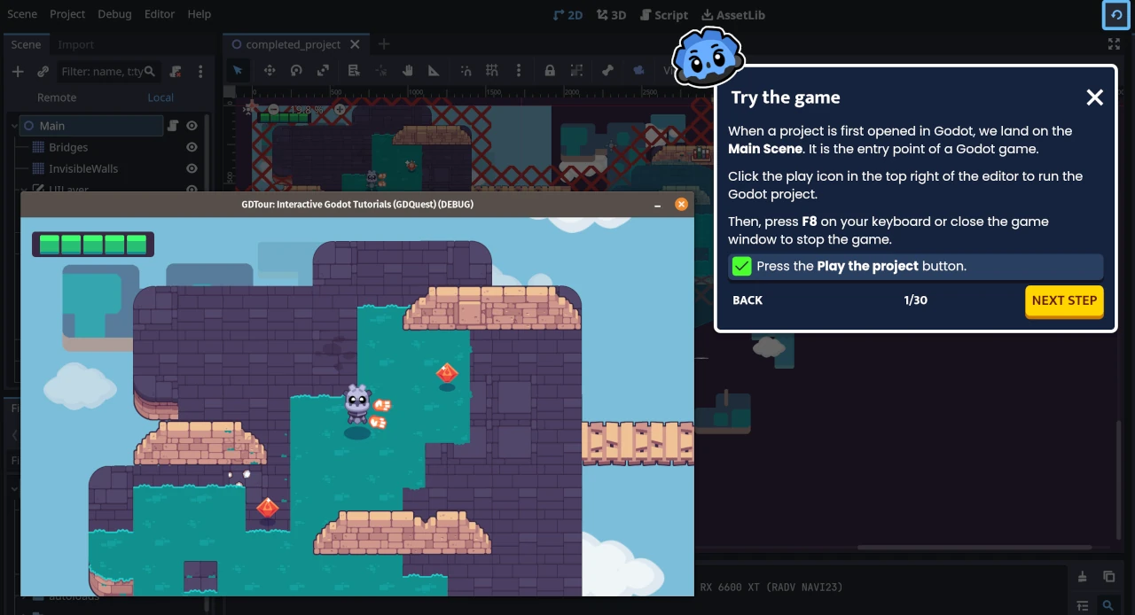Click the highlighted play project button
This screenshot has height=615, width=1135.
(1115, 15)
